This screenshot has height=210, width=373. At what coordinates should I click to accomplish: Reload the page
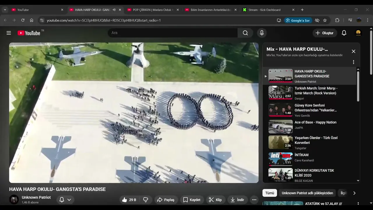pyautogui.click(x=23, y=20)
